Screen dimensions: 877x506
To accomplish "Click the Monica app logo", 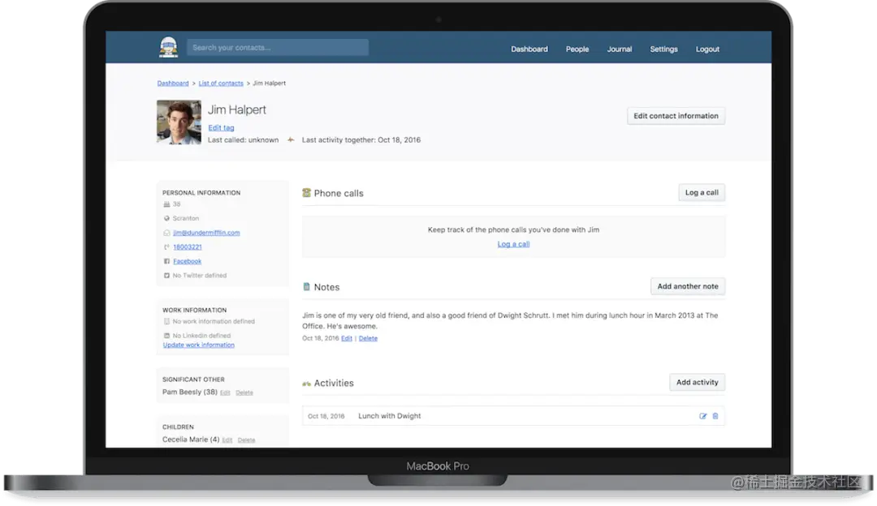I will coord(168,48).
